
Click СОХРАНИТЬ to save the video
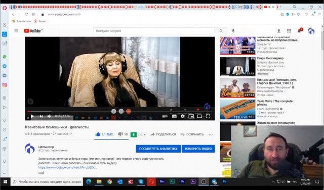tap(192, 134)
